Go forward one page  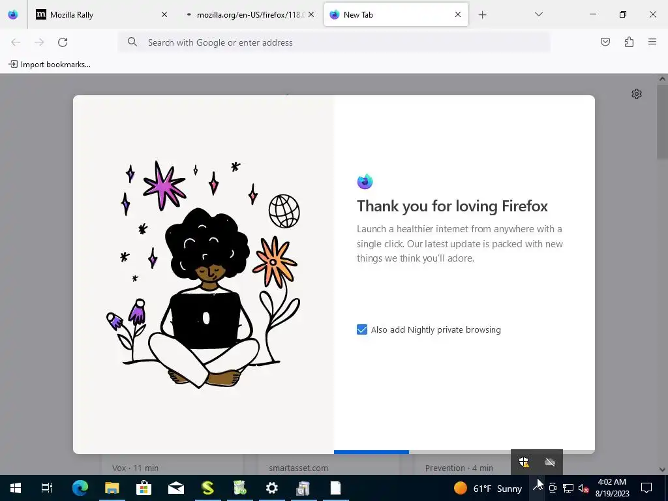pos(39,42)
